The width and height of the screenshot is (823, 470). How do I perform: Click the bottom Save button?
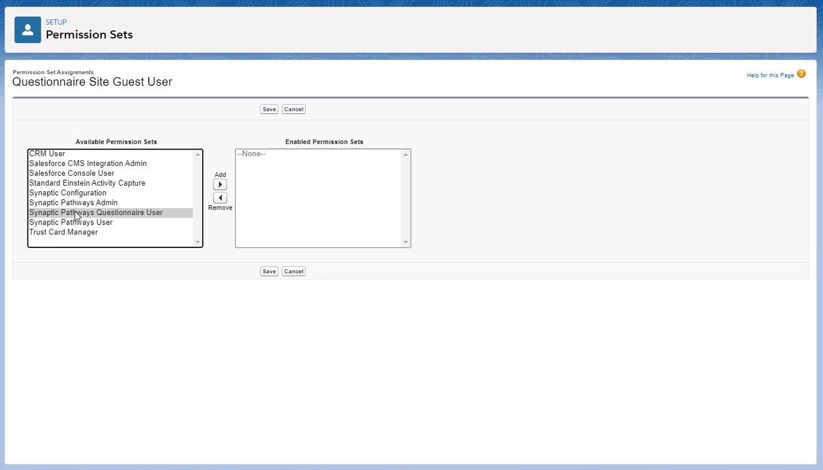point(269,271)
